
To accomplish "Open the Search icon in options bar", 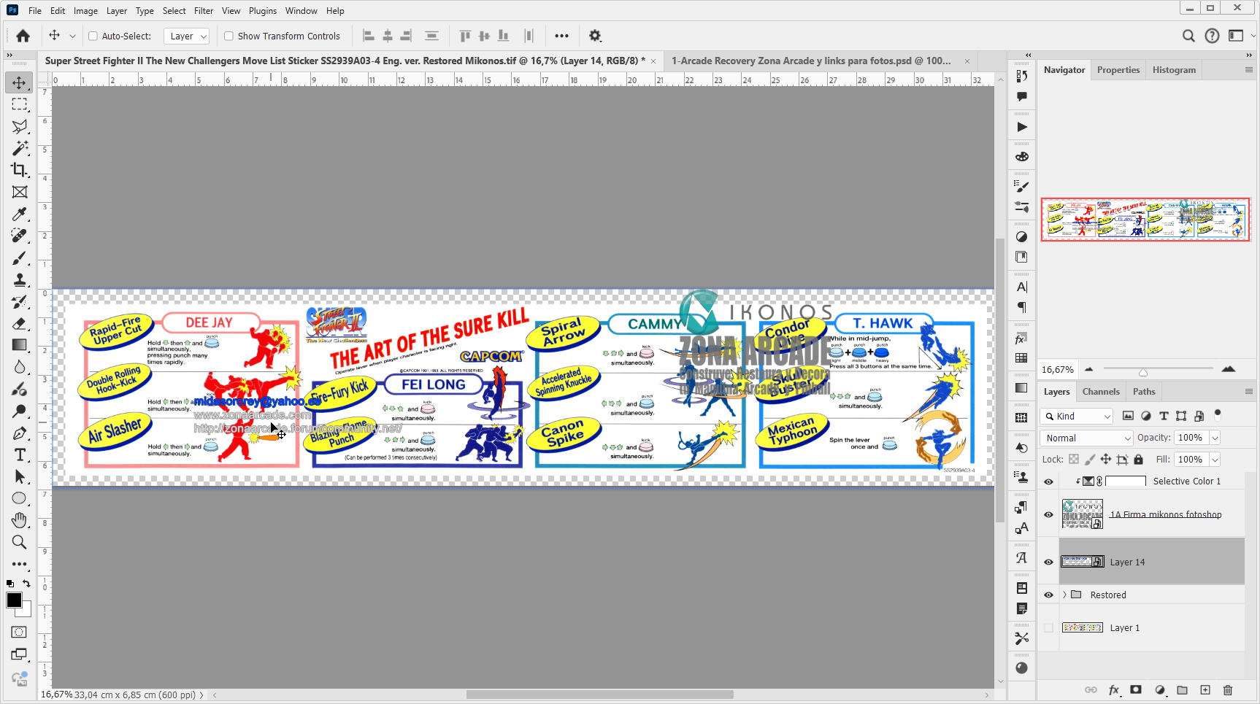I will click(x=1188, y=36).
